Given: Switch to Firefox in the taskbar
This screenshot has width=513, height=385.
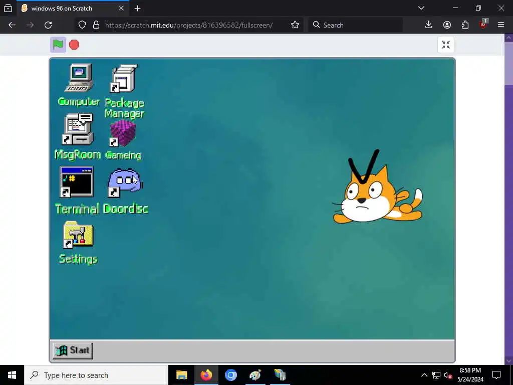Looking at the screenshot, I should tap(206, 375).
